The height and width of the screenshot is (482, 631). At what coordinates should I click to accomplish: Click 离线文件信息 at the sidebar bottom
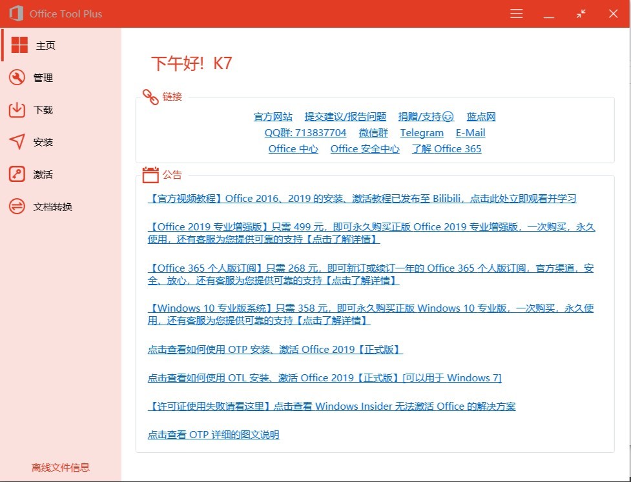tap(61, 468)
